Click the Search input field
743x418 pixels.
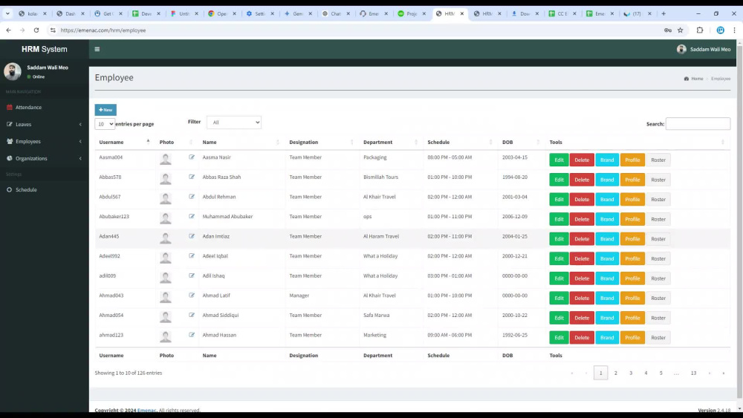(698, 124)
